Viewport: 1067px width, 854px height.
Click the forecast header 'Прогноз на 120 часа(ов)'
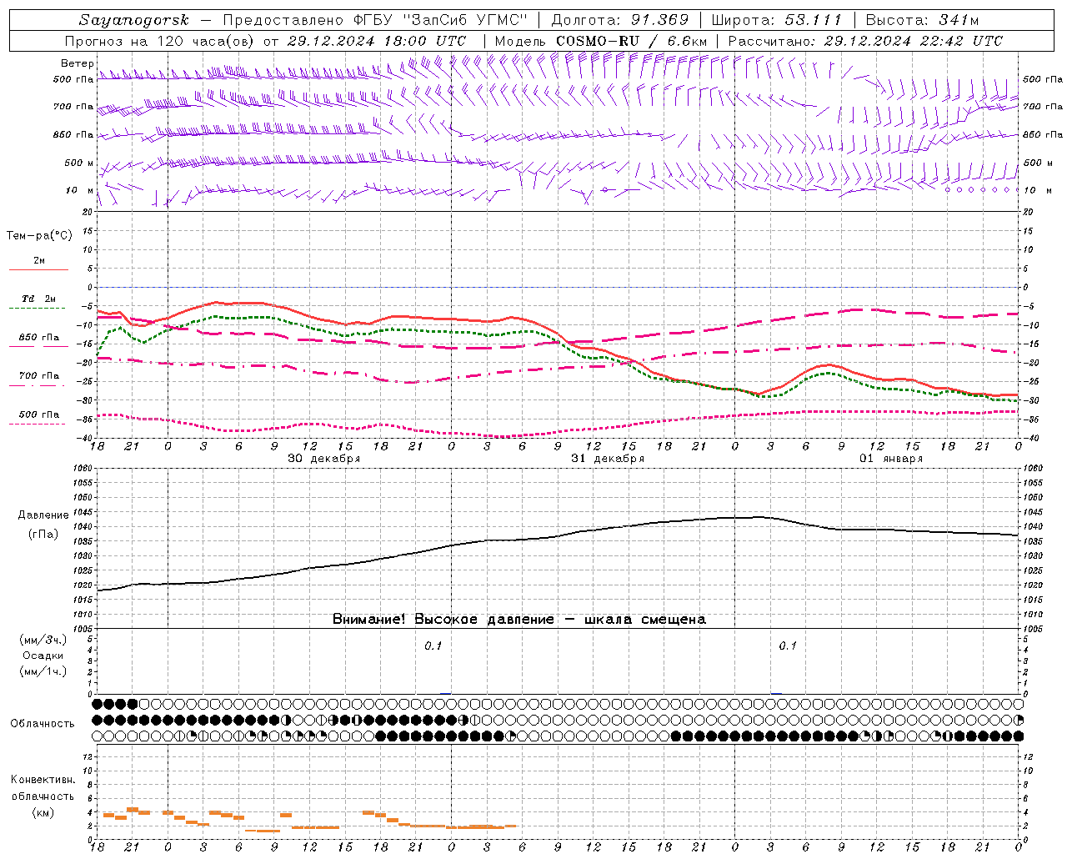point(161,41)
